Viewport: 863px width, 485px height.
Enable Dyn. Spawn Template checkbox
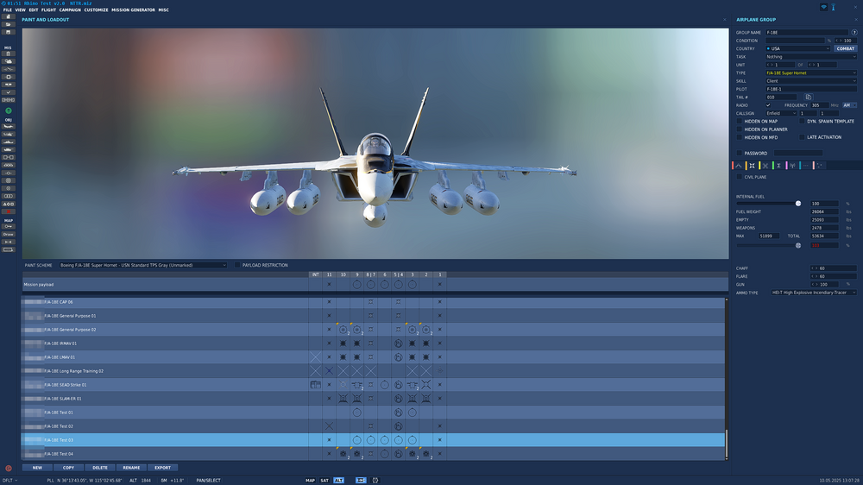click(x=802, y=121)
